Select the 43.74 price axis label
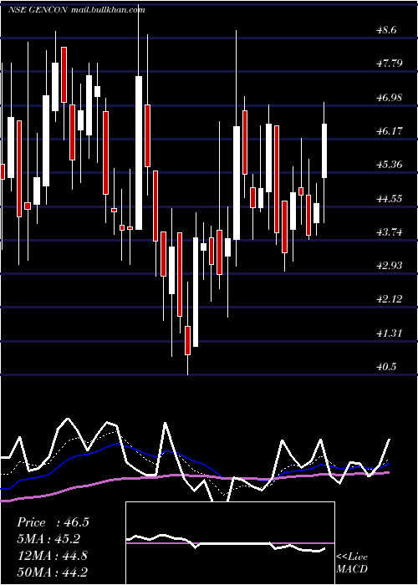Screen dimensions: 418x585 pos(390,232)
